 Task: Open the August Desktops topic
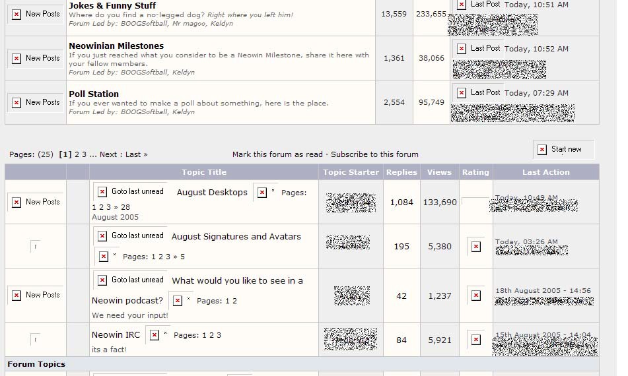click(x=212, y=193)
